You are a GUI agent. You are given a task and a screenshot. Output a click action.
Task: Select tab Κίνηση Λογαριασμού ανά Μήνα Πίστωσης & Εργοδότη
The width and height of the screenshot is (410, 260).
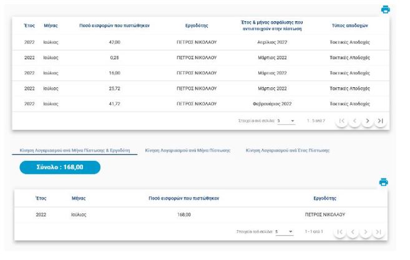[x=74, y=150]
